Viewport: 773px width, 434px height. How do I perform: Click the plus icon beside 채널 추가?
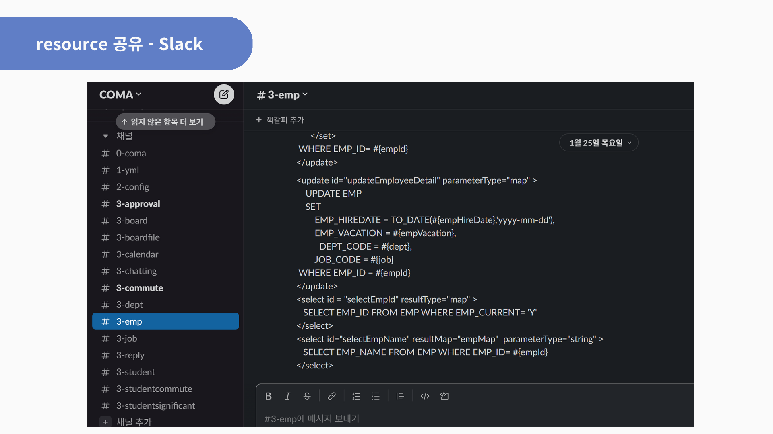coord(105,422)
